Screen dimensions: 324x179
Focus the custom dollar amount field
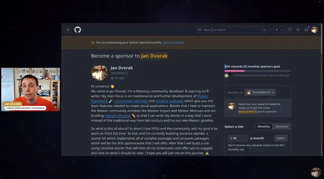pyautogui.click(x=238, y=138)
